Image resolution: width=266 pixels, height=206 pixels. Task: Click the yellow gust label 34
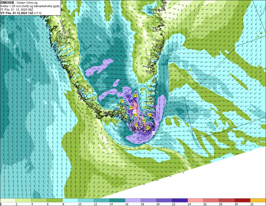pos(148,128)
